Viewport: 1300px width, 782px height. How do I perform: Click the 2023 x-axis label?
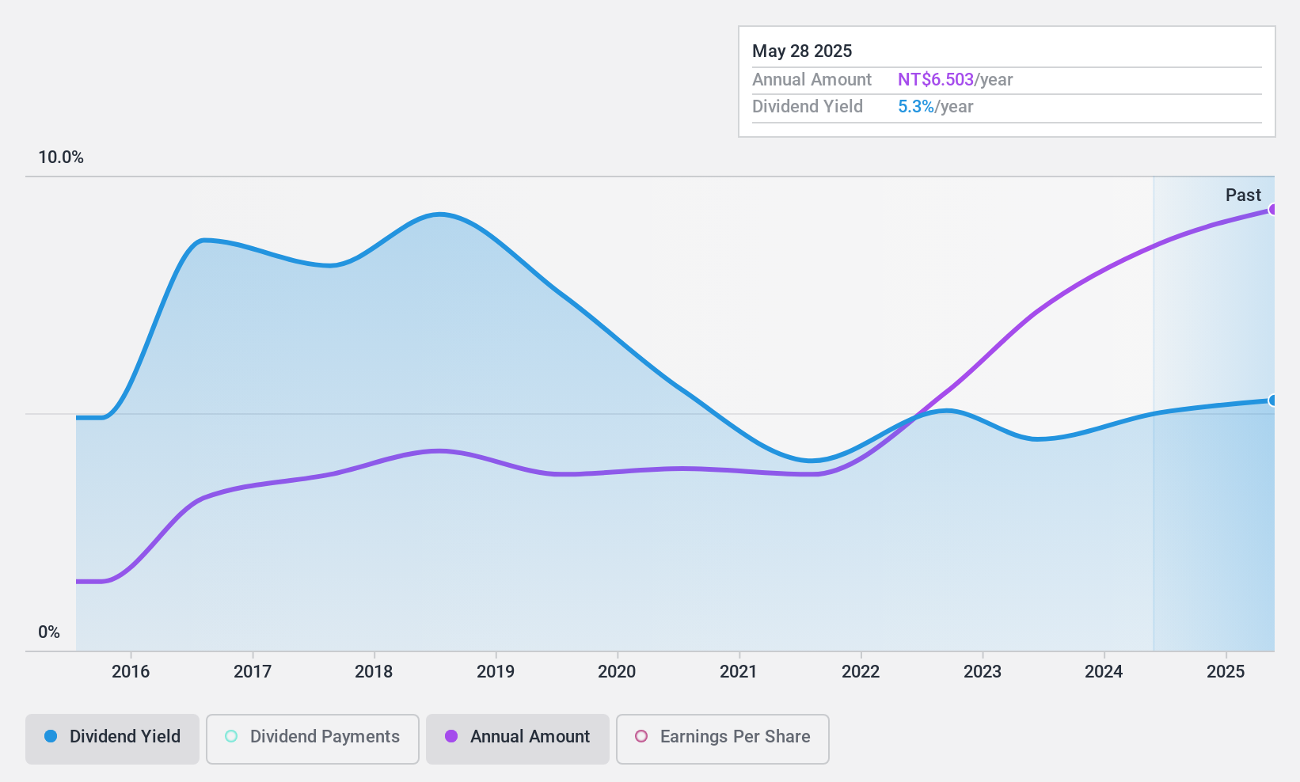tap(983, 672)
